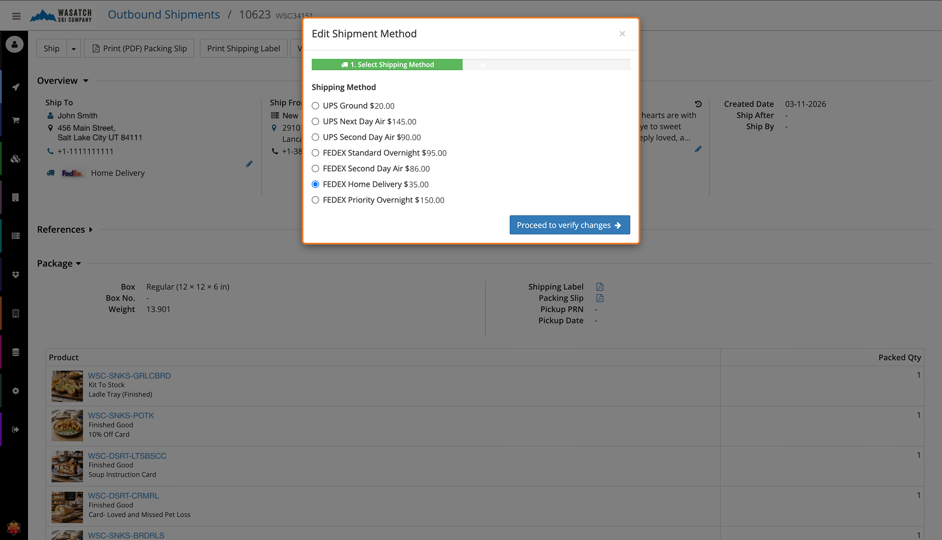Click the sign-out sidebar icon
Viewport: 942px width, 540px height.
[16, 430]
